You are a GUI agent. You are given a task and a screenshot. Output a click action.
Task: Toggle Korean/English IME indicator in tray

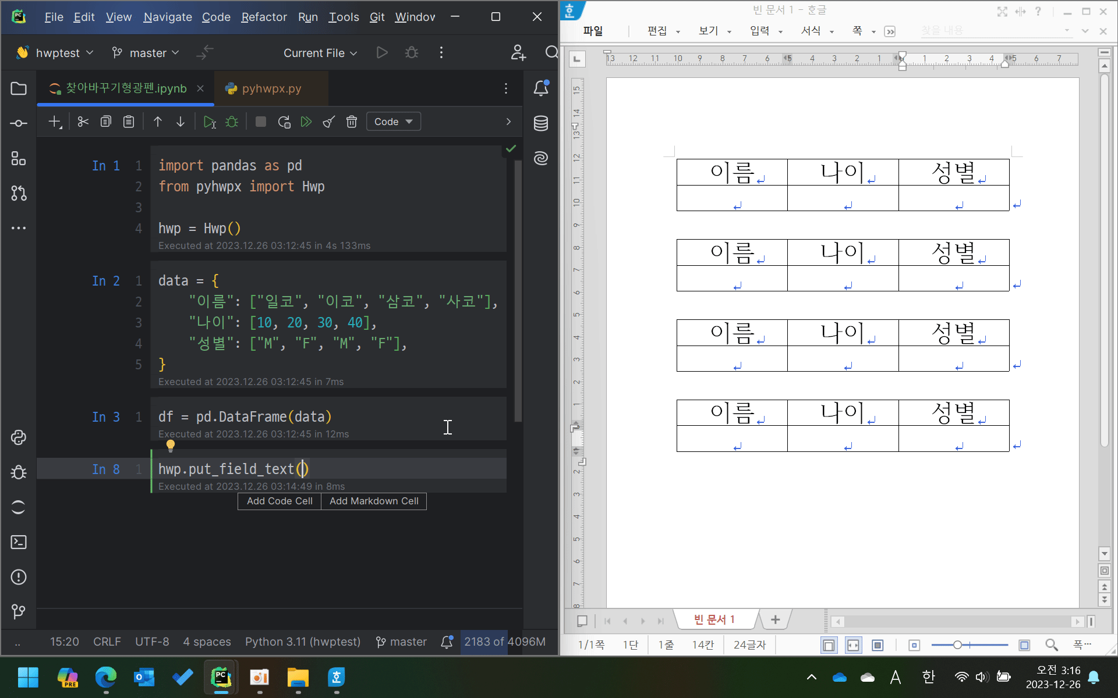click(928, 677)
